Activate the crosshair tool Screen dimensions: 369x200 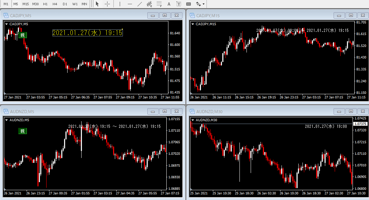[x=107, y=4]
